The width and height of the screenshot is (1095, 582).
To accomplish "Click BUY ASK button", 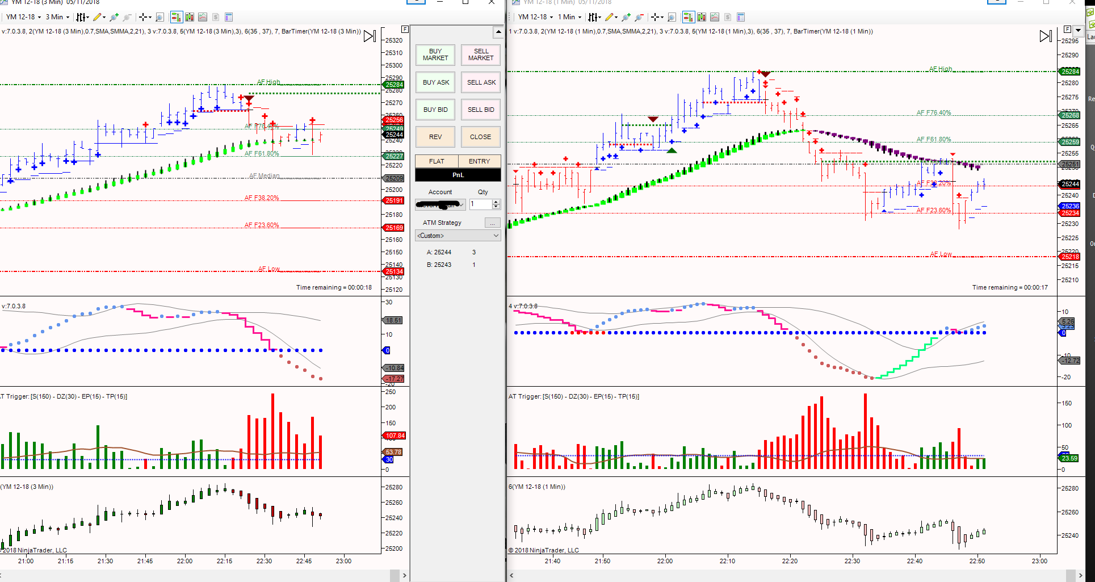I will pyautogui.click(x=435, y=82).
